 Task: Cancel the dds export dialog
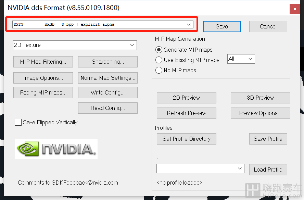click(268, 26)
